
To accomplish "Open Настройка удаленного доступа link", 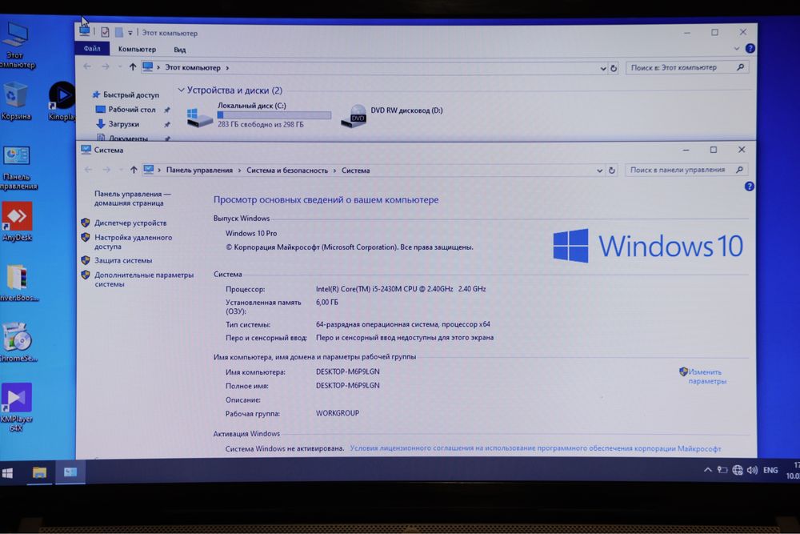I will [133, 242].
